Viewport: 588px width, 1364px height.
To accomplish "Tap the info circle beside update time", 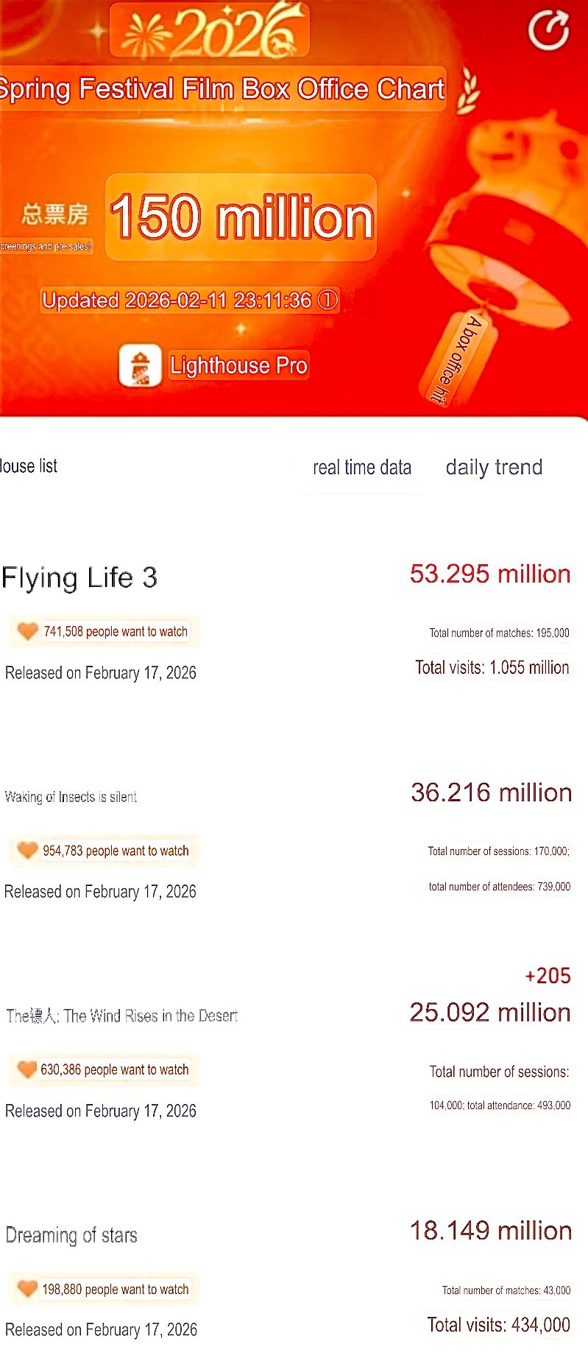I will point(327,300).
